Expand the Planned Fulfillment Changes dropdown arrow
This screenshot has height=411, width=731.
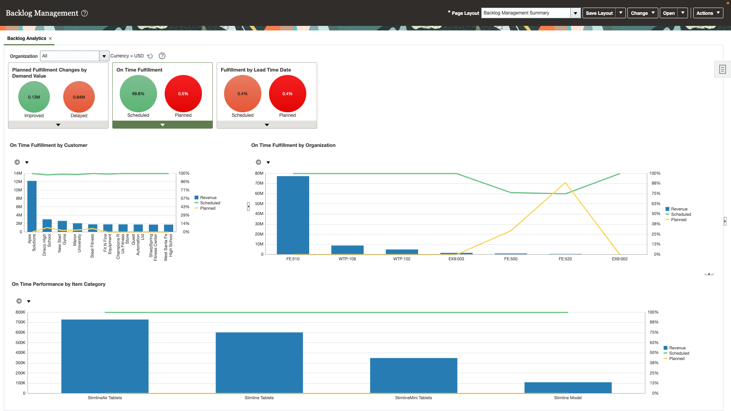(58, 124)
